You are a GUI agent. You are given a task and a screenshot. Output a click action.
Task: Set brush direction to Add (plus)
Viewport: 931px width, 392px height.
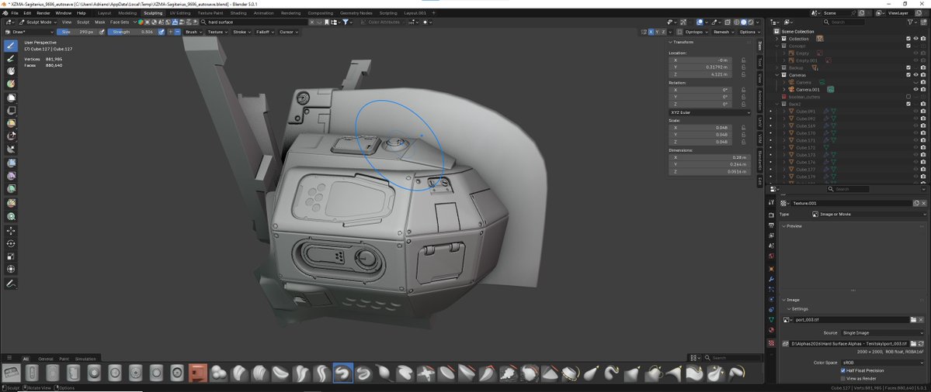[170, 32]
